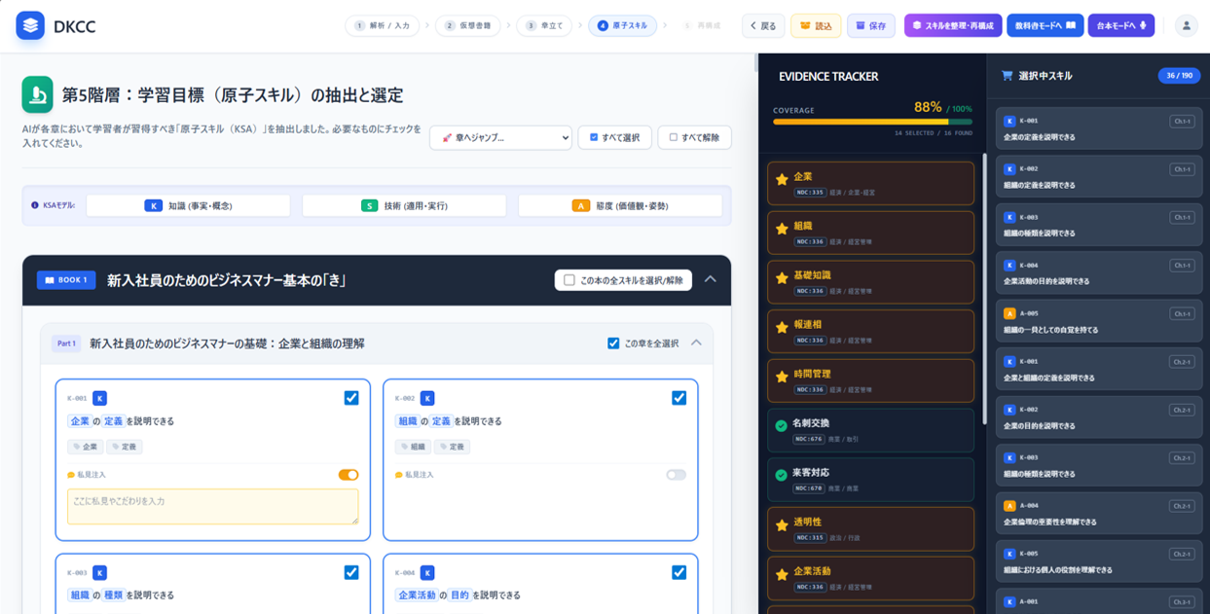This screenshot has width=1210, height=614.
Task: Click the green microscope icon beside 第5階層 heading
Action: tap(38, 94)
